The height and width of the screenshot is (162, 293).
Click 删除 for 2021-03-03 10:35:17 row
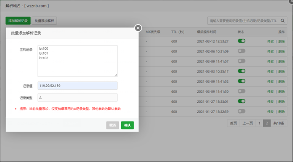(x=282, y=71)
